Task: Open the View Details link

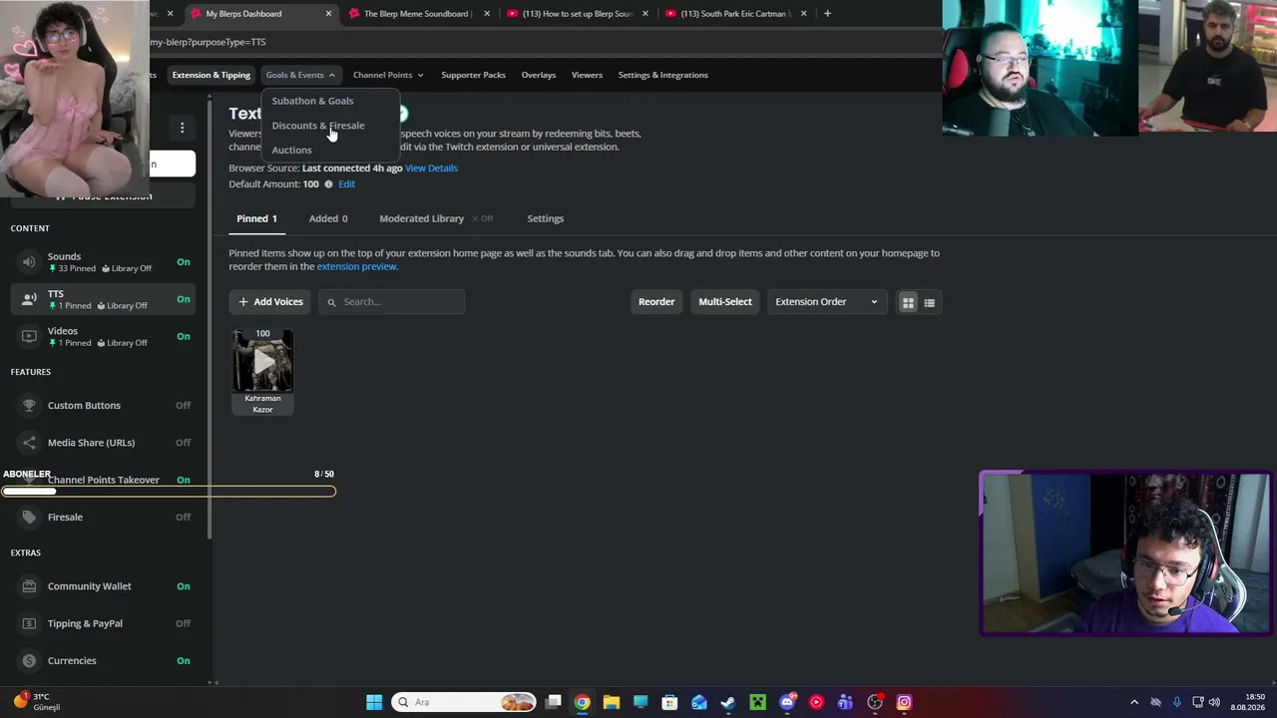Action: tap(431, 169)
